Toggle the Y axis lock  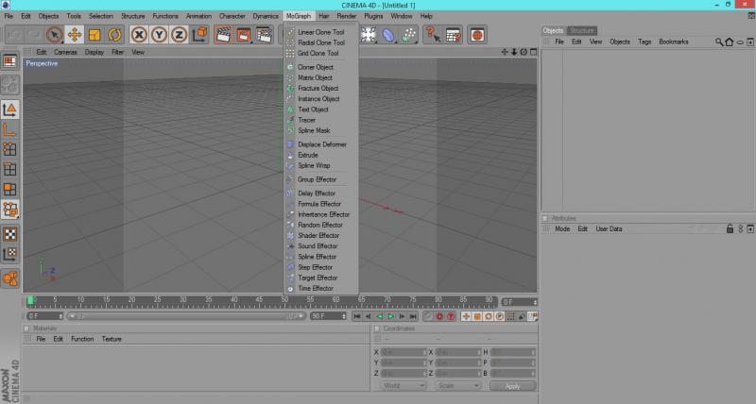click(x=159, y=35)
